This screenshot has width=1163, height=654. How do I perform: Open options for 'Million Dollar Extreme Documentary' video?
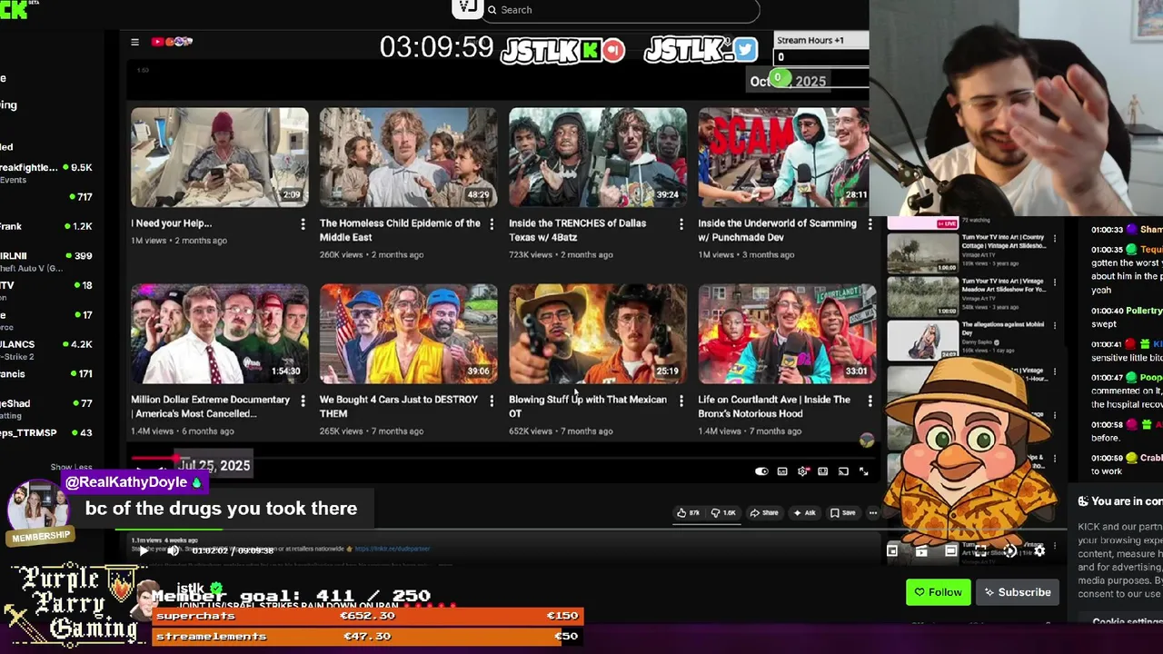pos(303,400)
